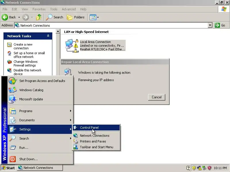Open the Views dropdown arrow
230x172 pixels.
tap(98, 17)
